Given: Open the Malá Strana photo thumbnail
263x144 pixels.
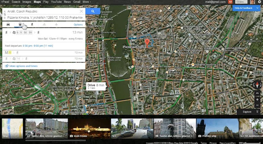Looking at the screenshot, I should (86, 128).
